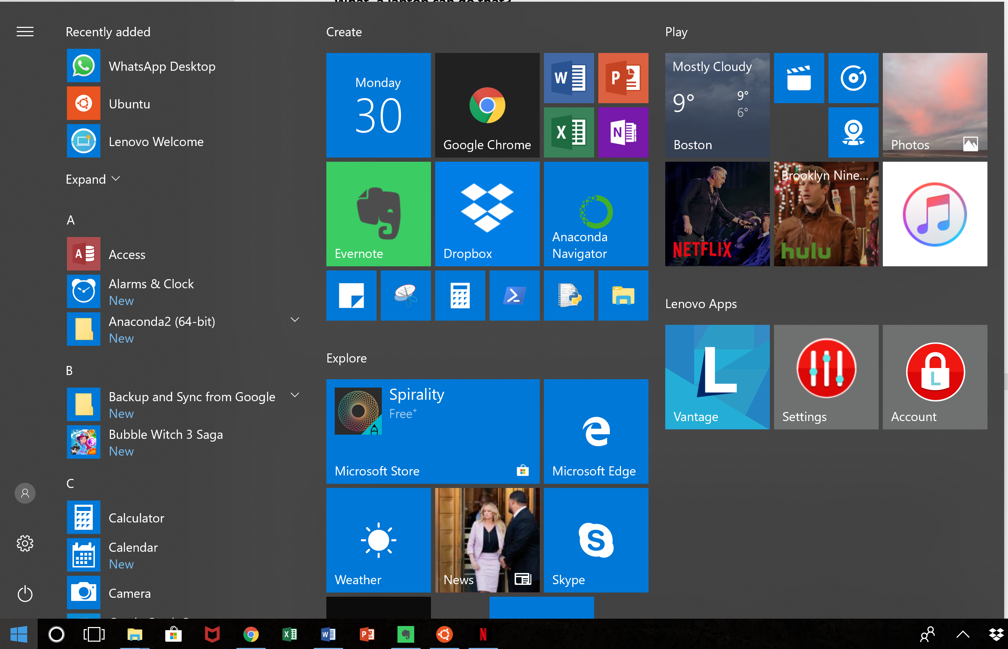Screen dimensions: 1008x649
Task: Expand the Anaconda2 (64-bit) folder
Action: [295, 320]
